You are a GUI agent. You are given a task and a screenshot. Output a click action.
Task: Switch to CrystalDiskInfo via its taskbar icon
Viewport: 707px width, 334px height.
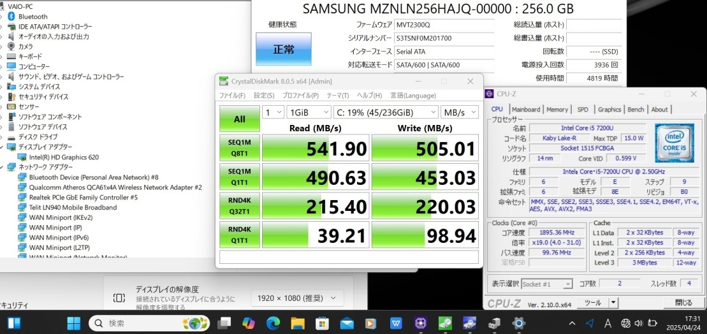(x=470, y=323)
